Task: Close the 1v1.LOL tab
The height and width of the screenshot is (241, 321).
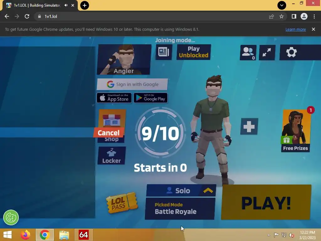Action: tap(73, 5)
